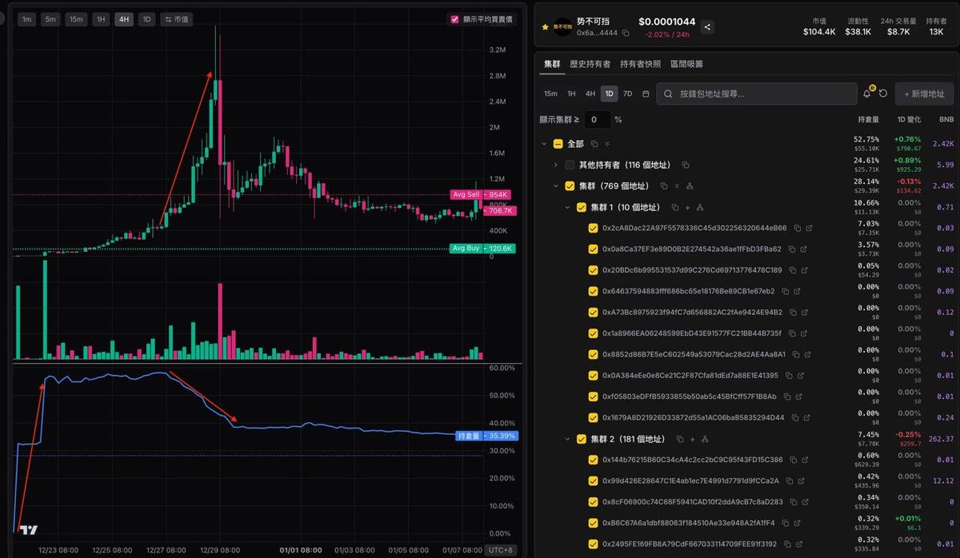The image size is (960, 558).
Task: Click the 持倉量 35.39% indicator label
Action: click(x=486, y=436)
